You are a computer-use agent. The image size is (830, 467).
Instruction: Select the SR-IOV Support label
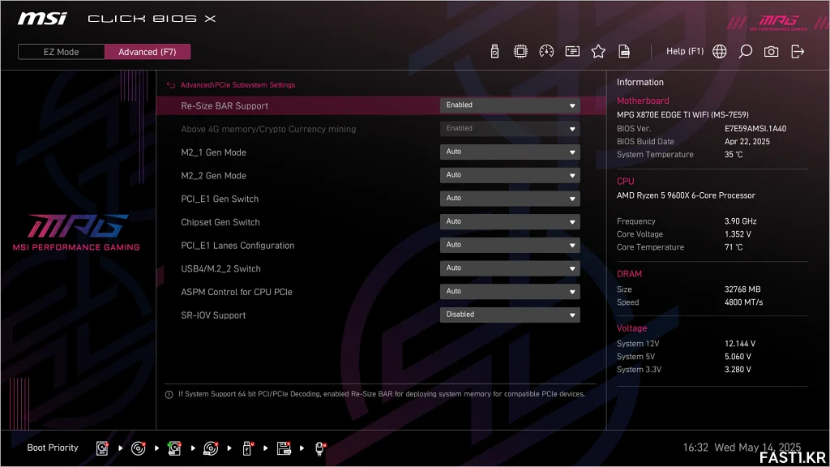[213, 315]
